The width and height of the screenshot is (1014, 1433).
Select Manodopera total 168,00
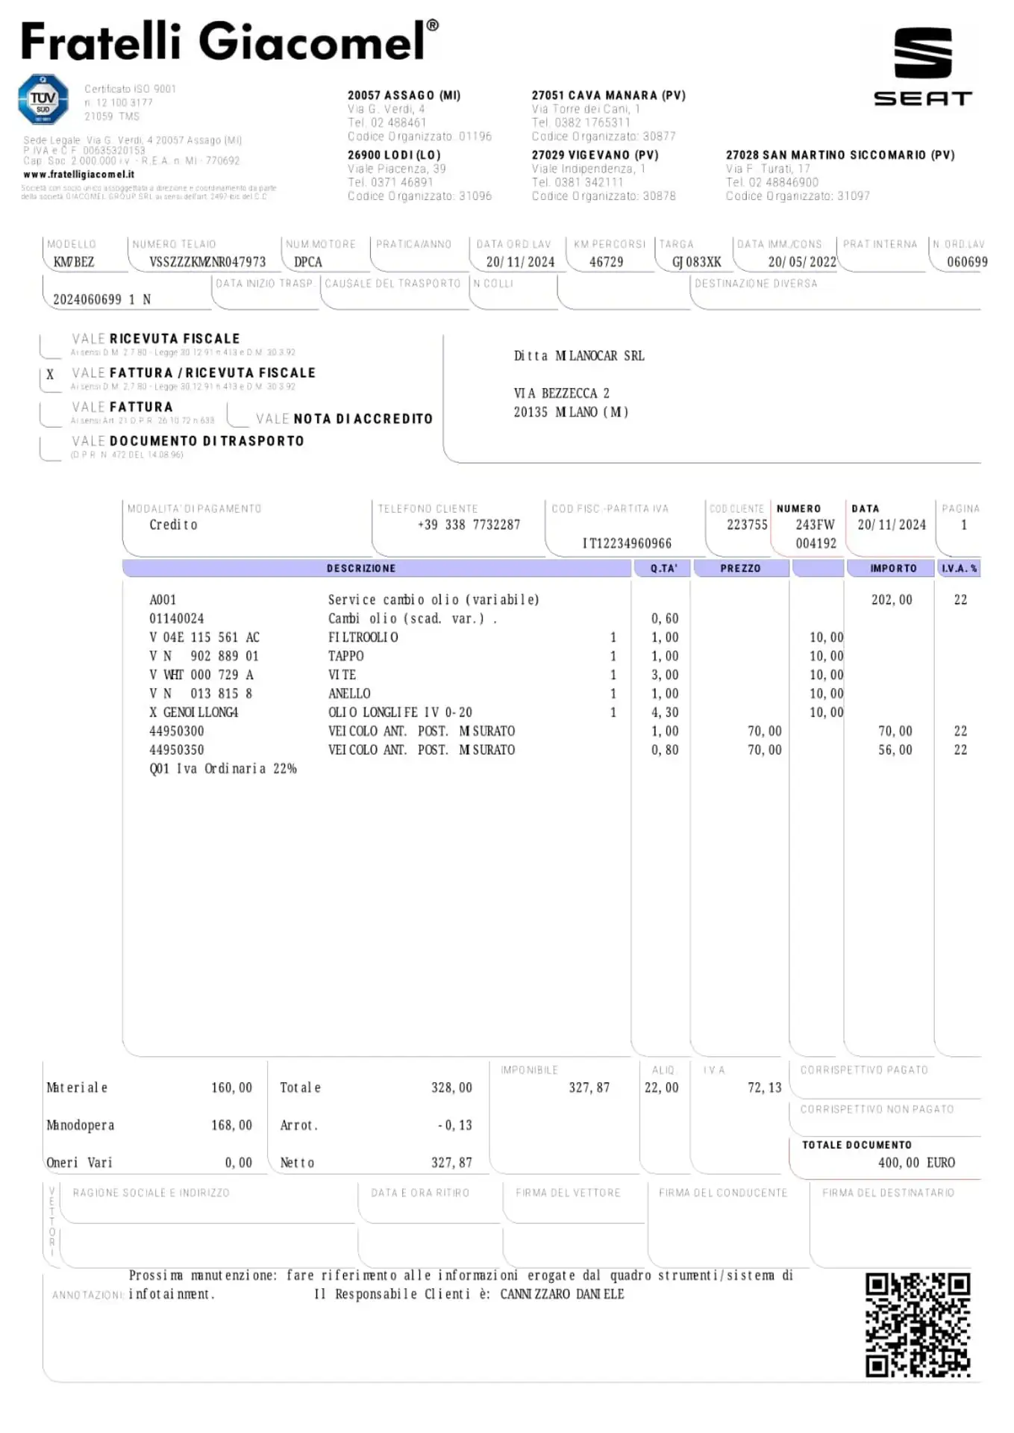coord(231,1125)
